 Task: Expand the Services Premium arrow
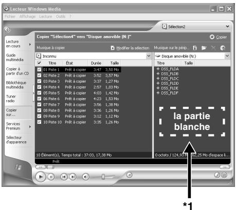pos(30,127)
